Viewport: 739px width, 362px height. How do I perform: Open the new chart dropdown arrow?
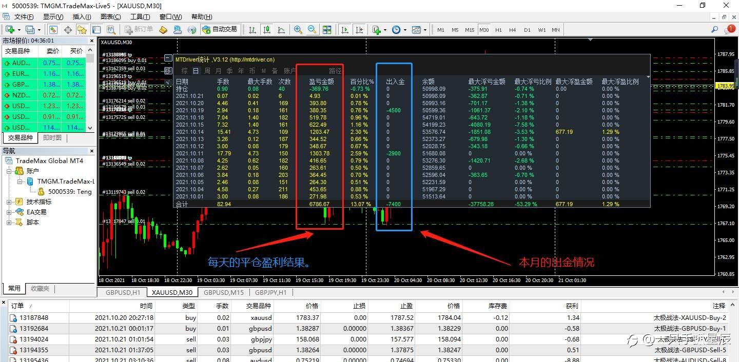coord(19,30)
